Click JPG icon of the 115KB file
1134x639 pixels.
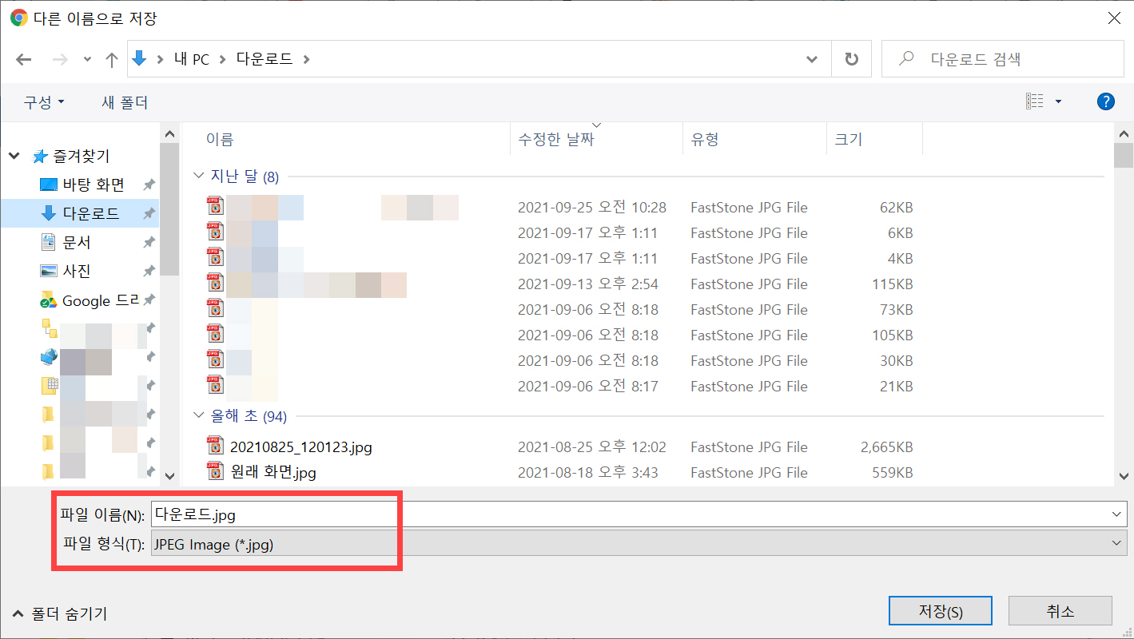click(x=215, y=284)
